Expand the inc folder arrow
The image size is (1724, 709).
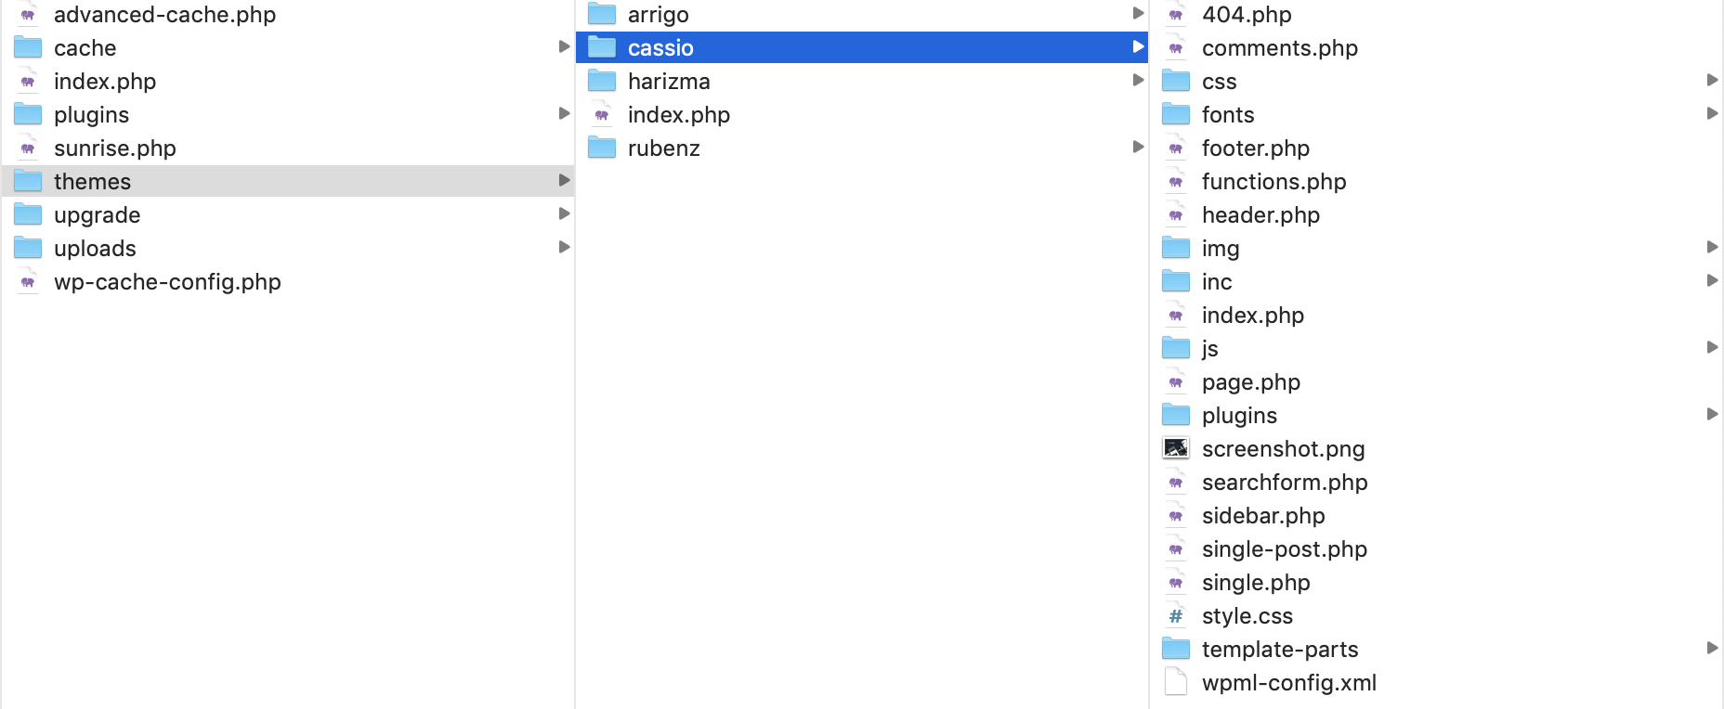click(x=1712, y=281)
